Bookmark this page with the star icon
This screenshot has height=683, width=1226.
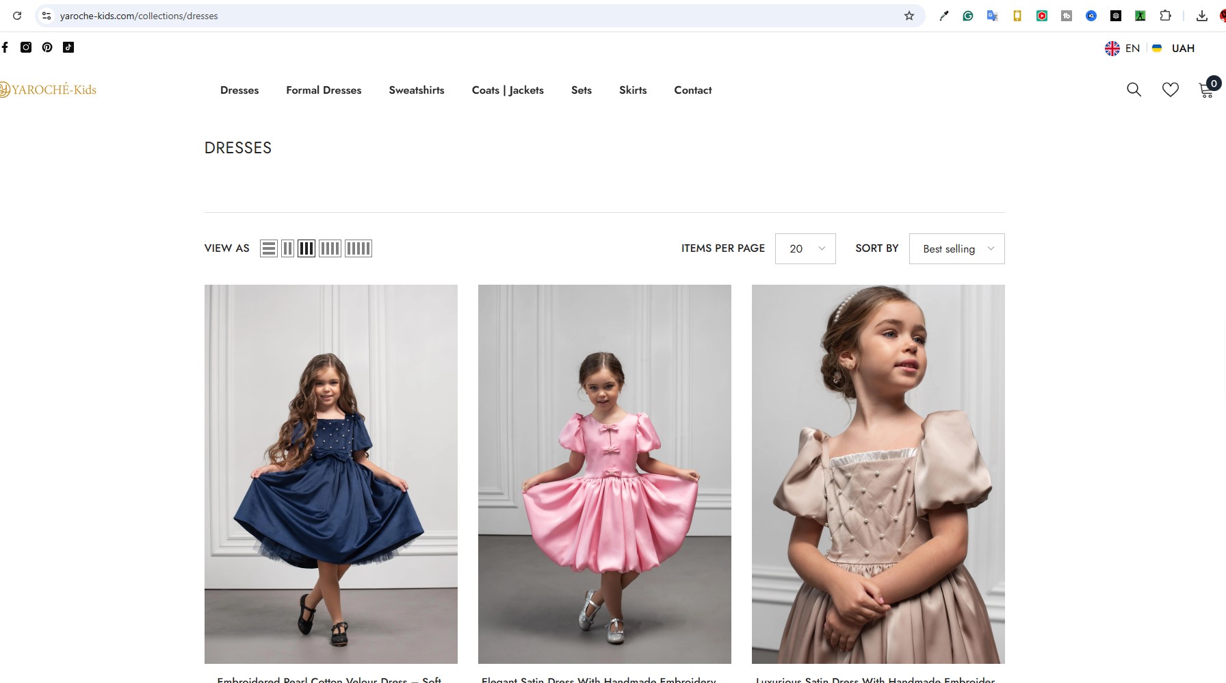(909, 16)
